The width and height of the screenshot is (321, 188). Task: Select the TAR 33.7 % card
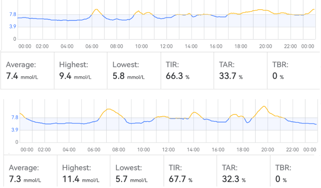[241, 70]
